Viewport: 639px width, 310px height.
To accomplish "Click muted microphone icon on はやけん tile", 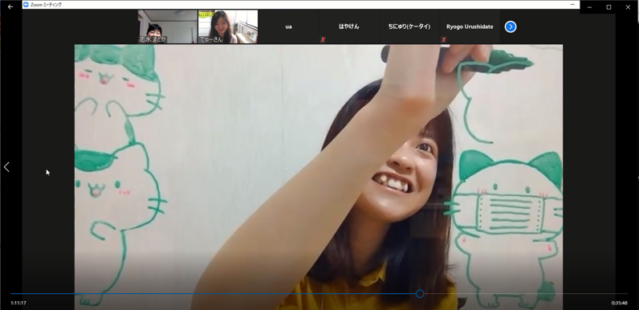I will coord(323,39).
